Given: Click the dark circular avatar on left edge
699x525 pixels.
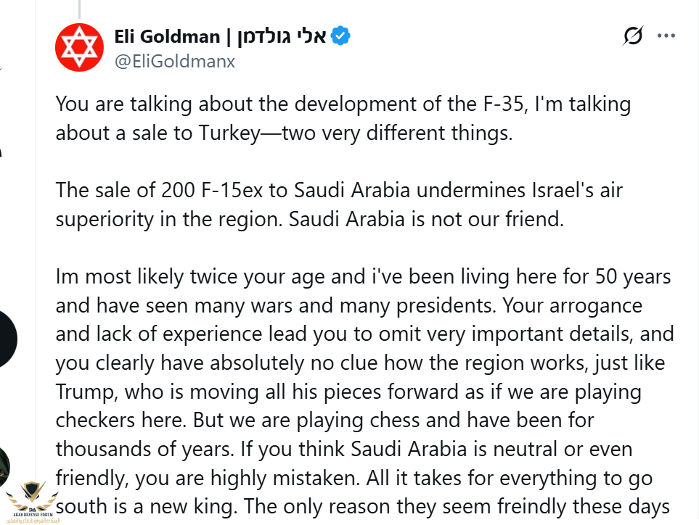Looking at the screenshot, I should [x=7, y=339].
